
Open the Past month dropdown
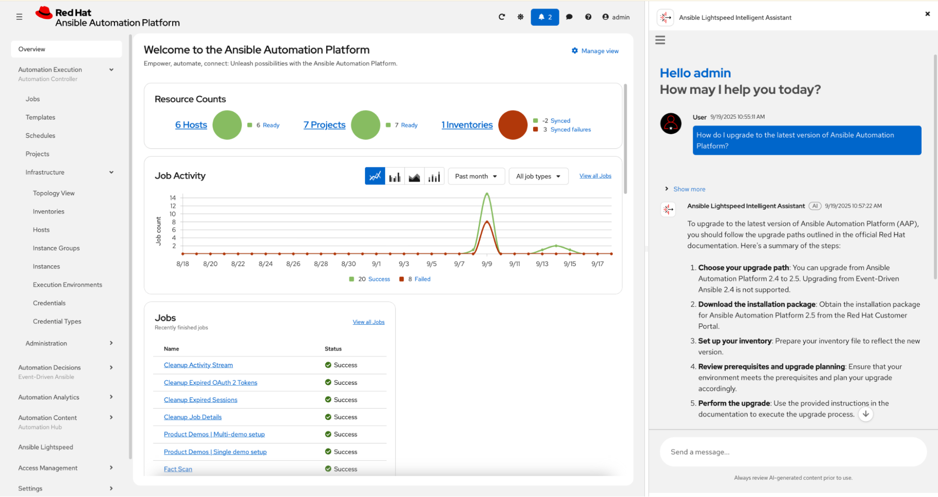[476, 176]
